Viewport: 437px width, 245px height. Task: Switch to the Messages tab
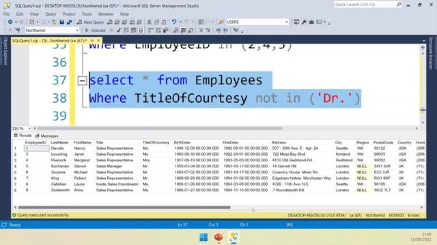[47, 136]
